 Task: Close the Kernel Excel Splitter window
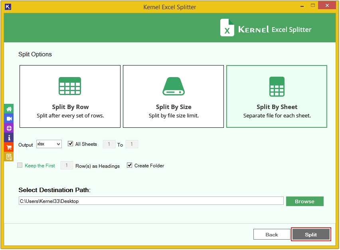[327, 6]
